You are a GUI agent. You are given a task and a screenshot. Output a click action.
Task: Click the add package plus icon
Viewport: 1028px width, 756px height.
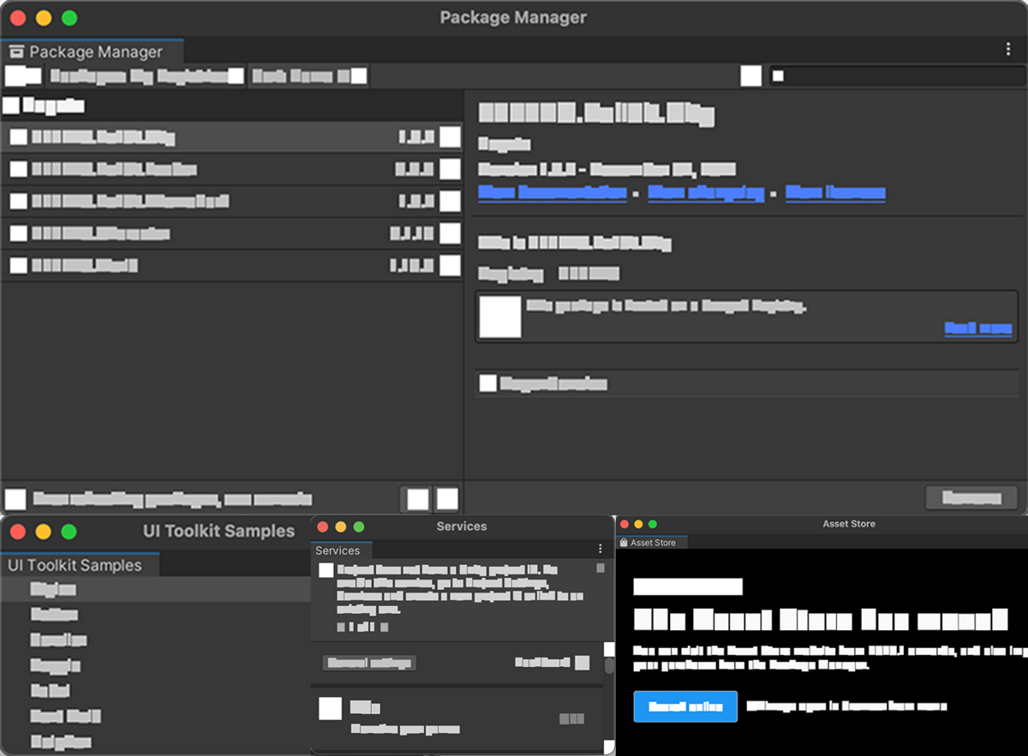pyautogui.click(x=23, y=75)
